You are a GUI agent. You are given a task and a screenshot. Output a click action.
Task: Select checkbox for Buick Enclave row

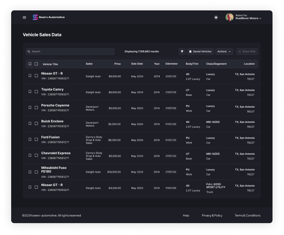pyautogui.click(x=36, y=123)
